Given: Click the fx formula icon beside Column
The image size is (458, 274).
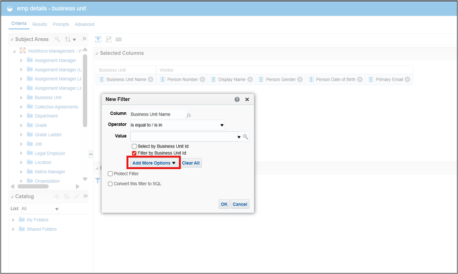Looking at the screenshot, I should [x=189, y=115].
